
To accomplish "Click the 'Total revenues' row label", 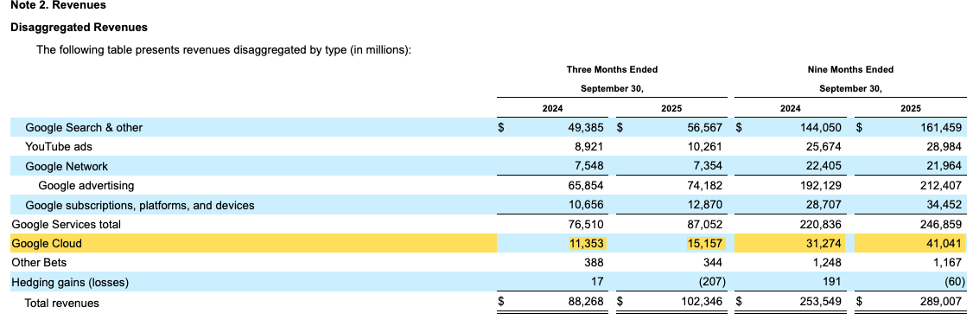I will pyautogui.click(x=61, y=303).
